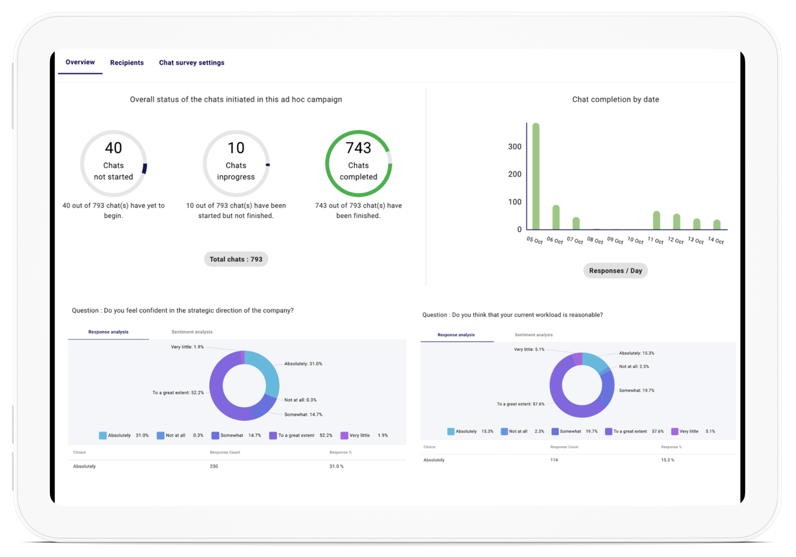Toggle To a great extent swatch in workload legend
This screenshot has width=796, height=557.
click(609, 432)
